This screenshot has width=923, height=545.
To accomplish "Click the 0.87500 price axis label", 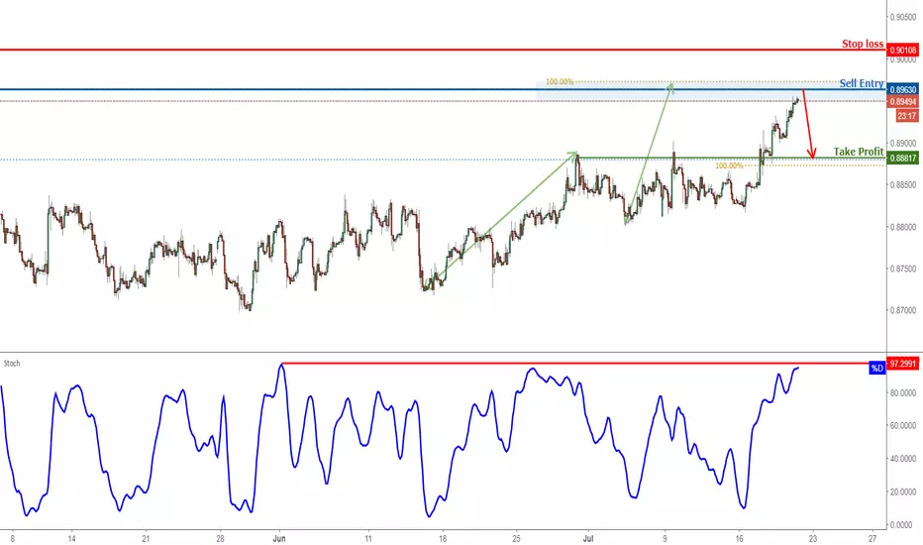I will pos(903,269).
